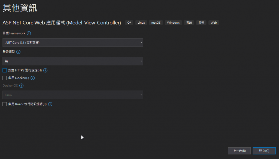This screenshot has height=159, width=279.
Task: Open the Docker OS dropdown showing Linux
Action: pos(73,95)
